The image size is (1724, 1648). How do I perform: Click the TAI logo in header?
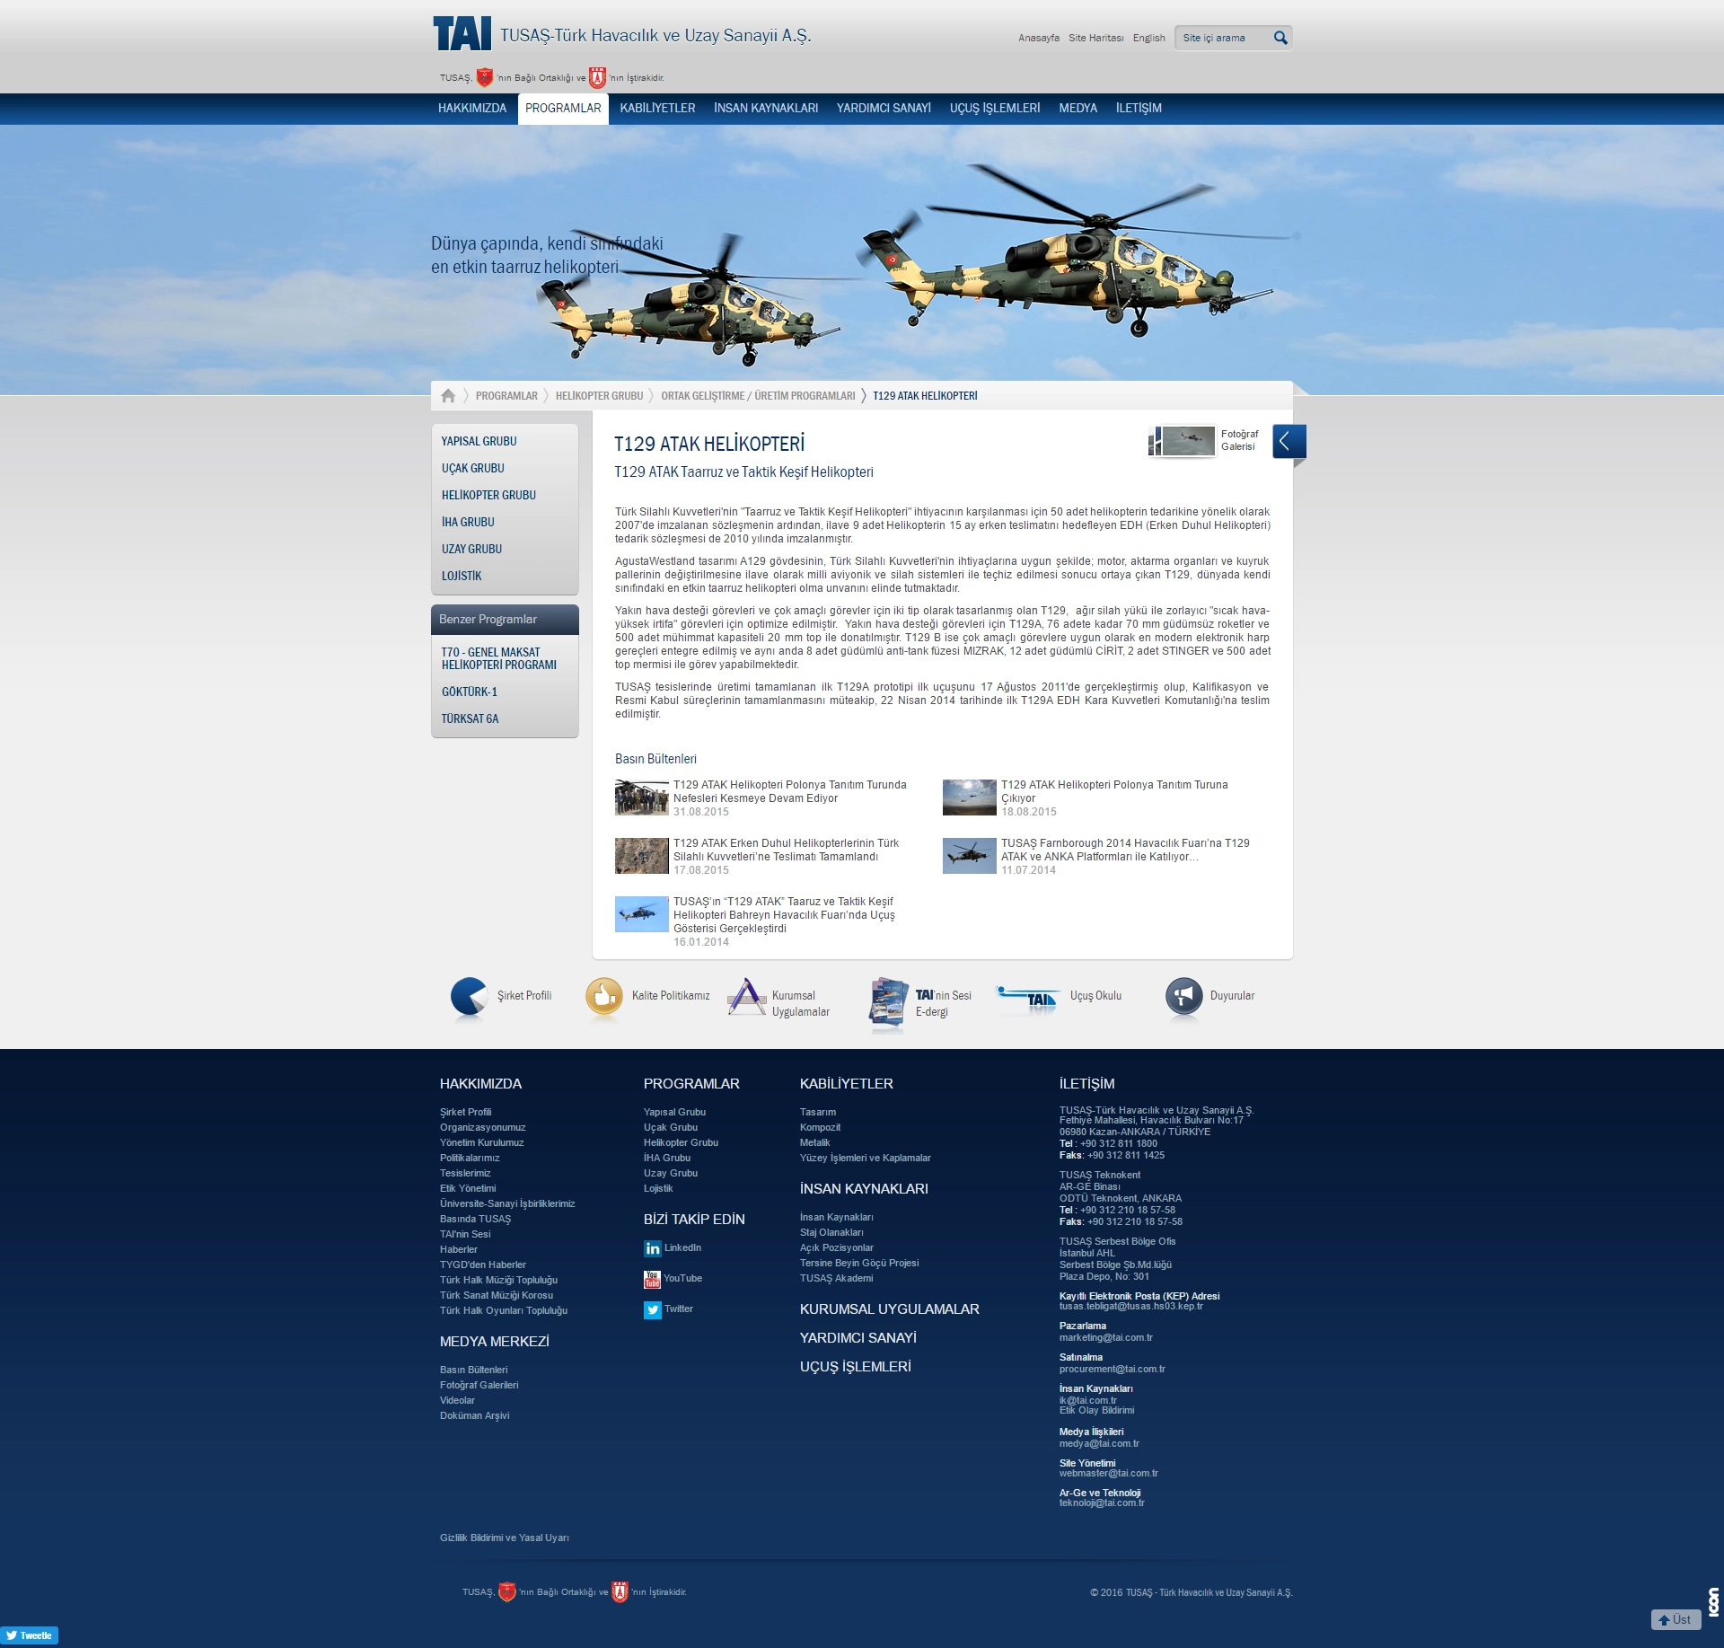point(462,34)
